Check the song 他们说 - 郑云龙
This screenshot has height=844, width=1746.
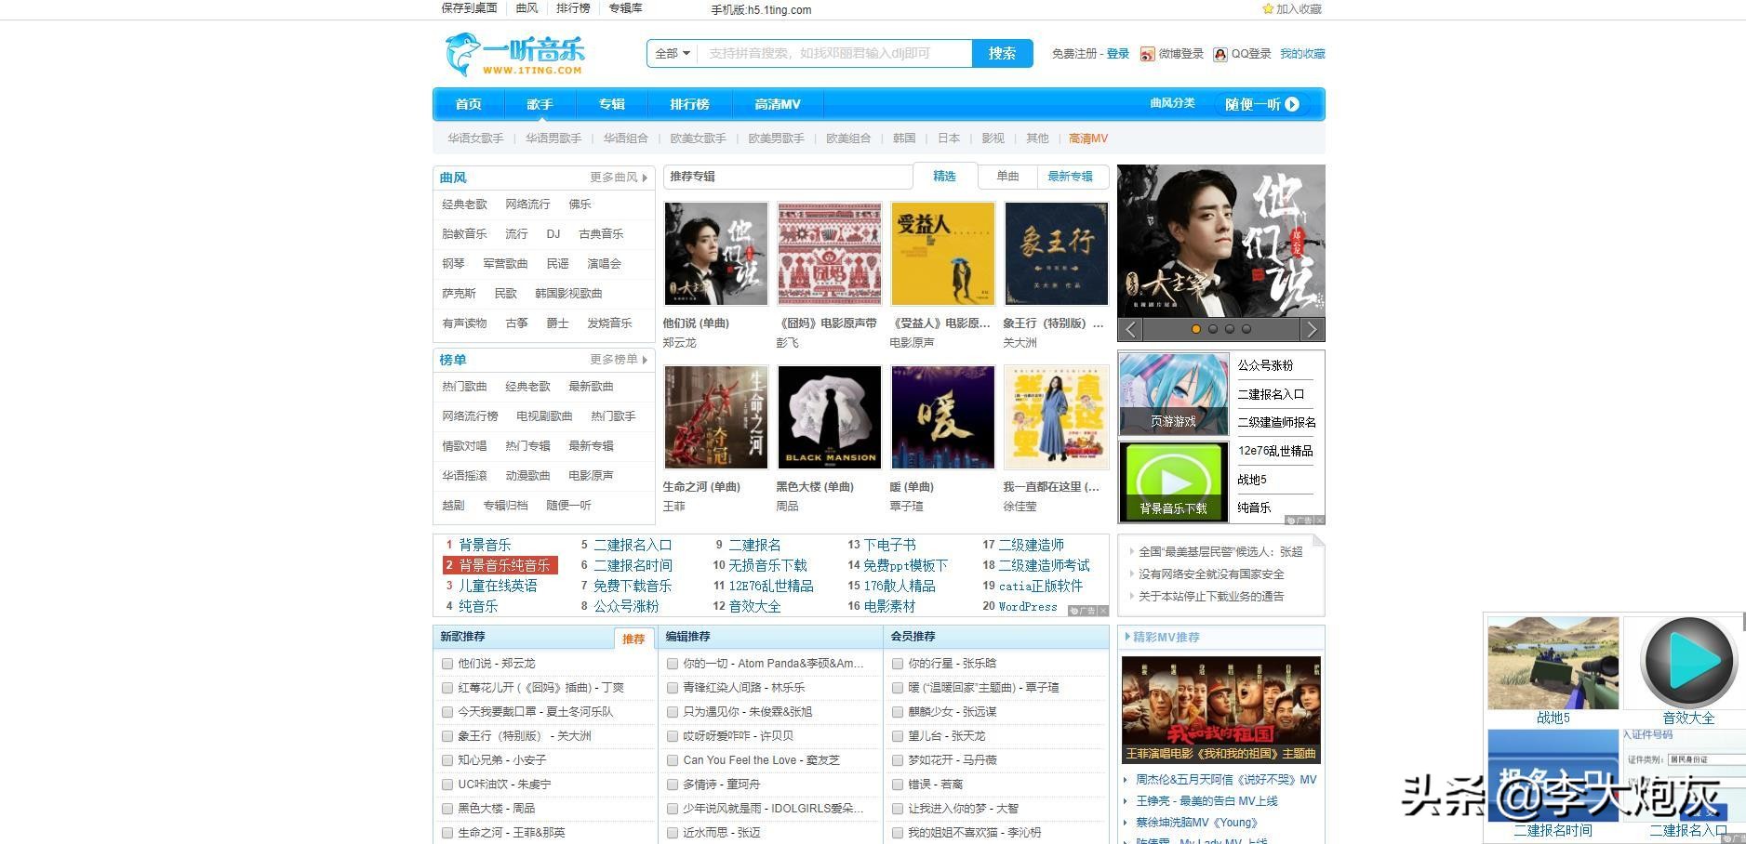point(447,664)
